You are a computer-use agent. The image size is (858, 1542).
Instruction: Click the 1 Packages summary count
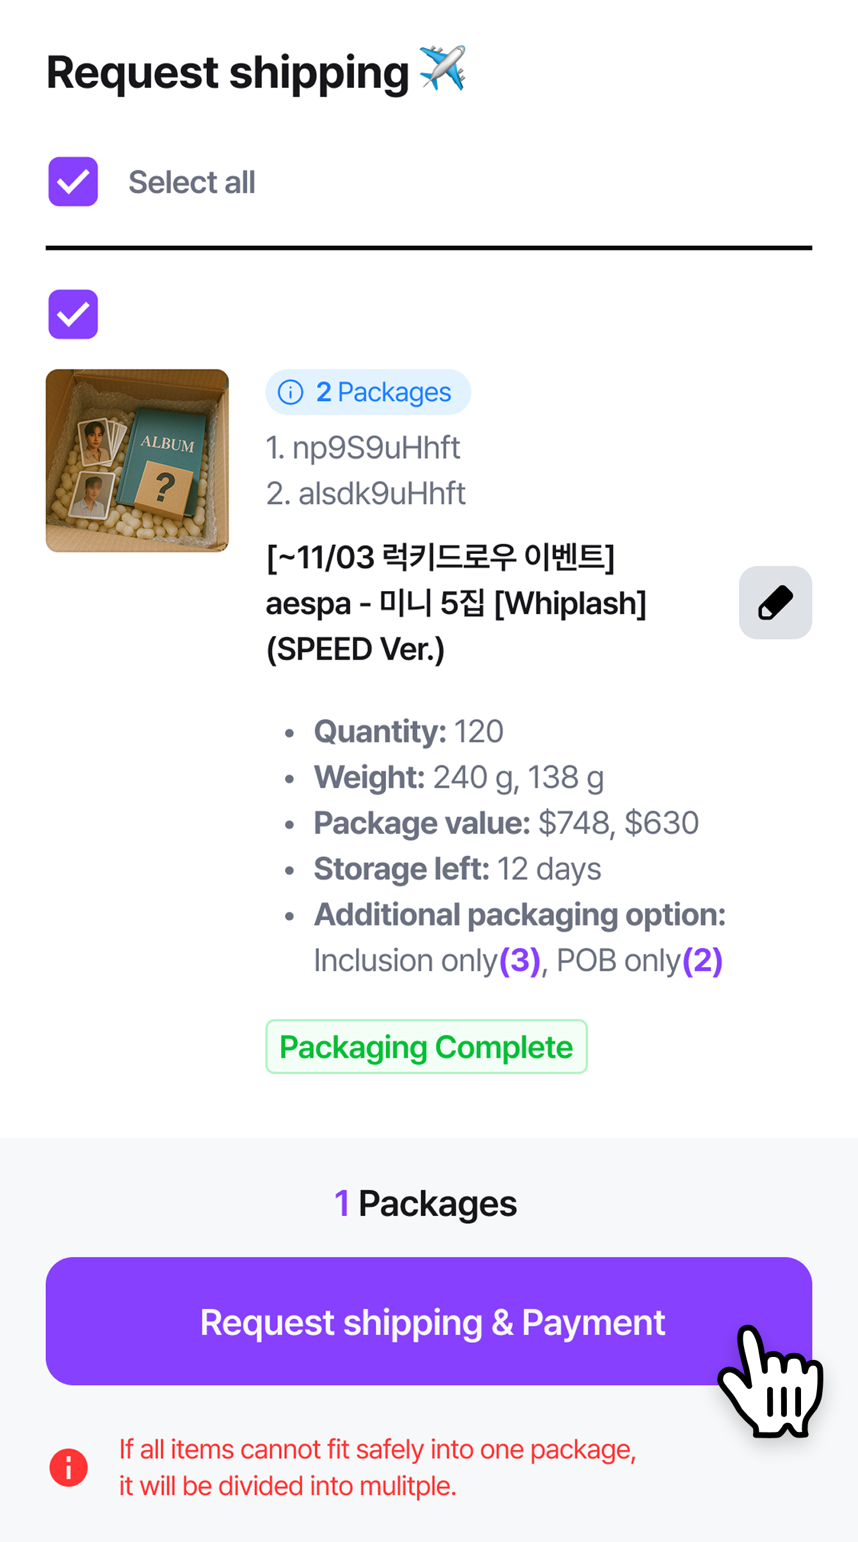tap(426, 1203)
